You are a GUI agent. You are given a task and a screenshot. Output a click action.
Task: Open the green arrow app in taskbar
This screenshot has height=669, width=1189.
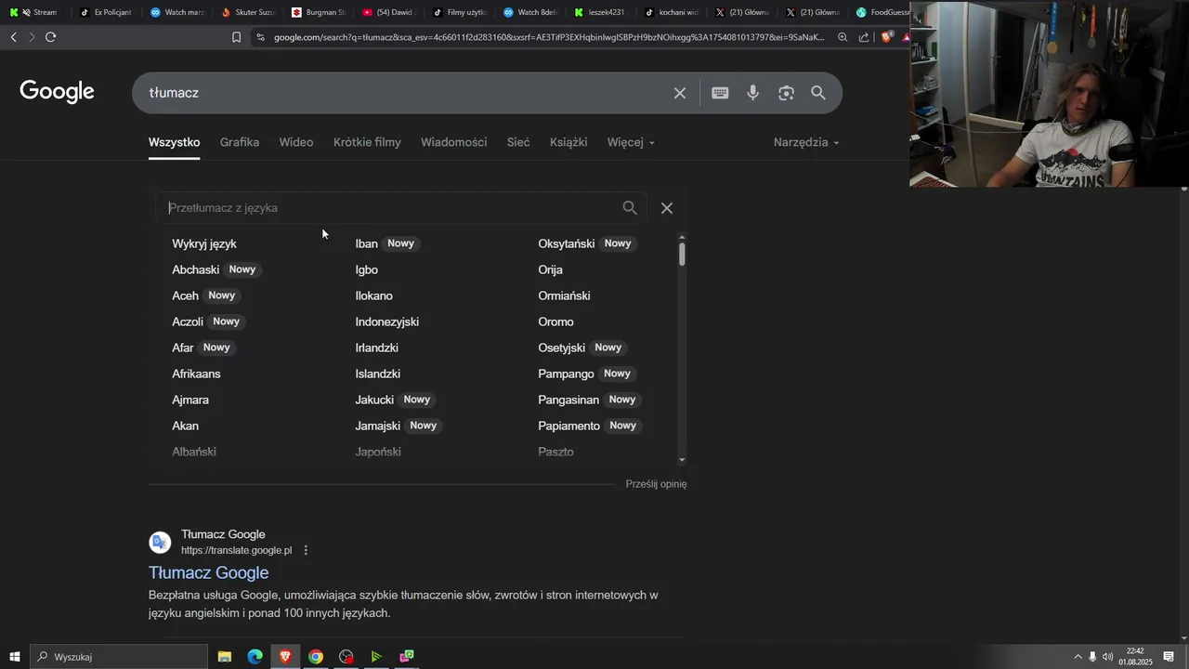[x=376, y=657]
